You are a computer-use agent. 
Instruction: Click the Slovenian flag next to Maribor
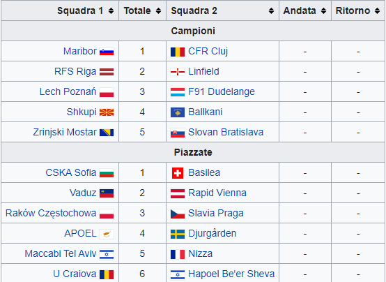107,52
